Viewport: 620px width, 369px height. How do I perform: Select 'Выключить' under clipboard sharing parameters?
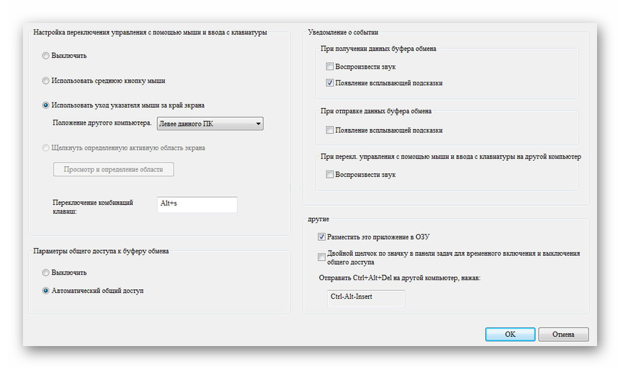point(47,273)
